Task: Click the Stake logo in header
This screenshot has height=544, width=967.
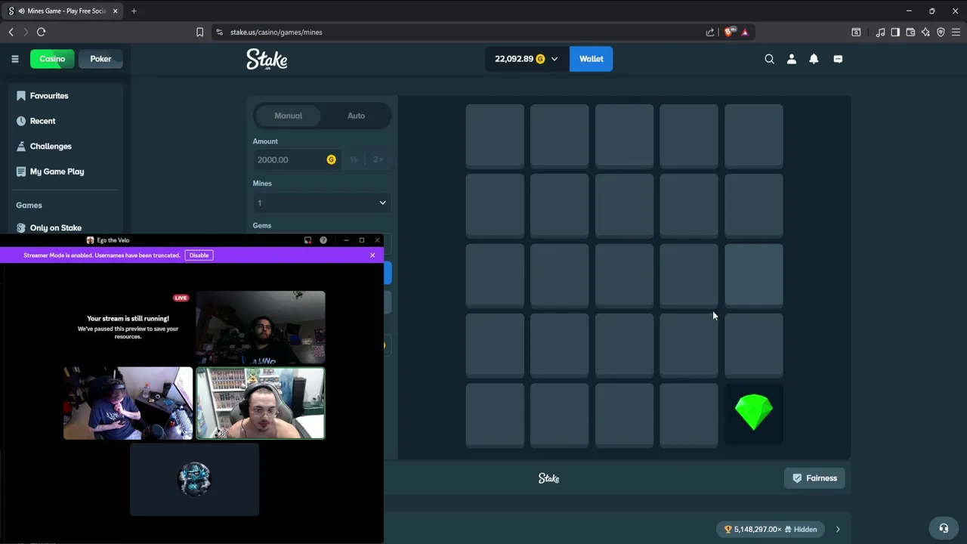Action: tap(267, 60)
